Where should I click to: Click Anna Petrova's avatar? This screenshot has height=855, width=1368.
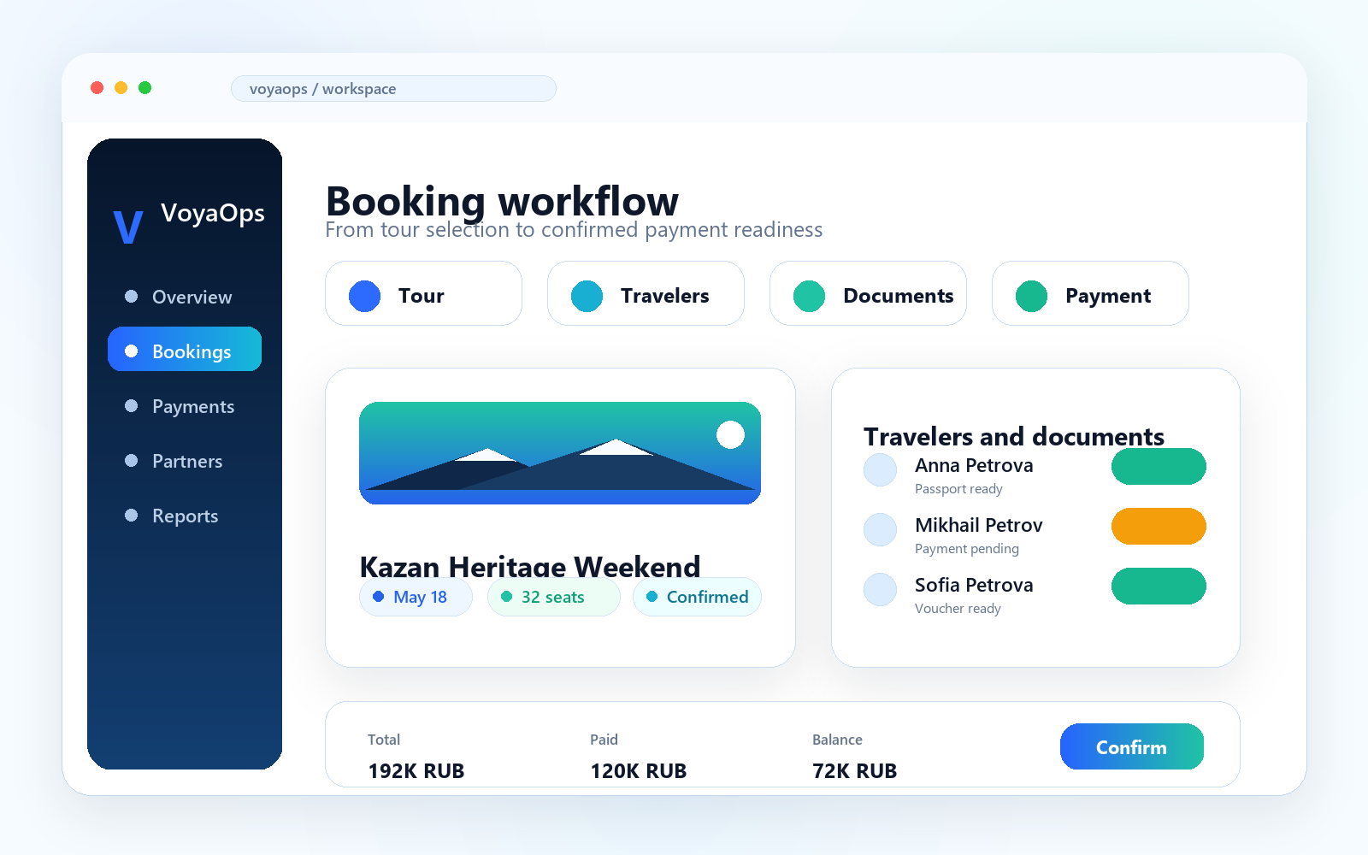(x=880, y=469)
